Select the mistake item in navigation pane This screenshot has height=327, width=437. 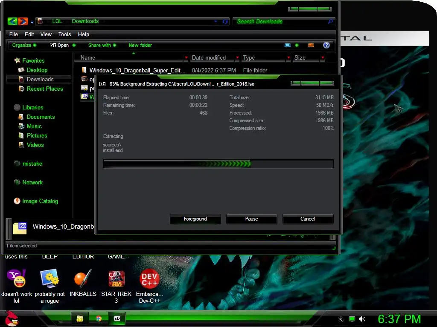pos(32,164)
